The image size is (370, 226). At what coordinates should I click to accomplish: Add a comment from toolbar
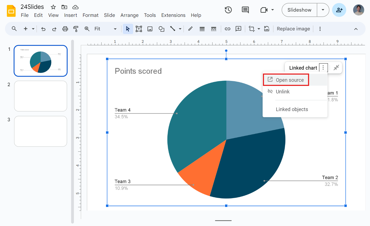(x=238, y=29)
